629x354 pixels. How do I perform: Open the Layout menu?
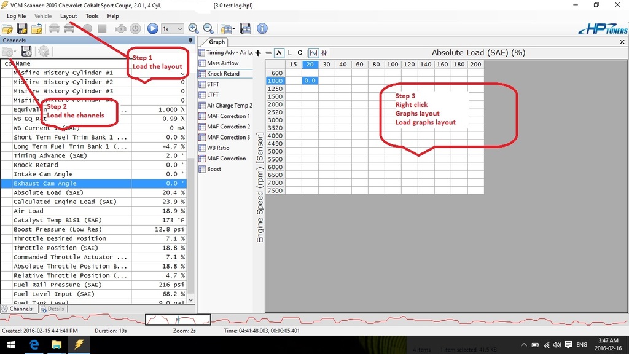69,16
